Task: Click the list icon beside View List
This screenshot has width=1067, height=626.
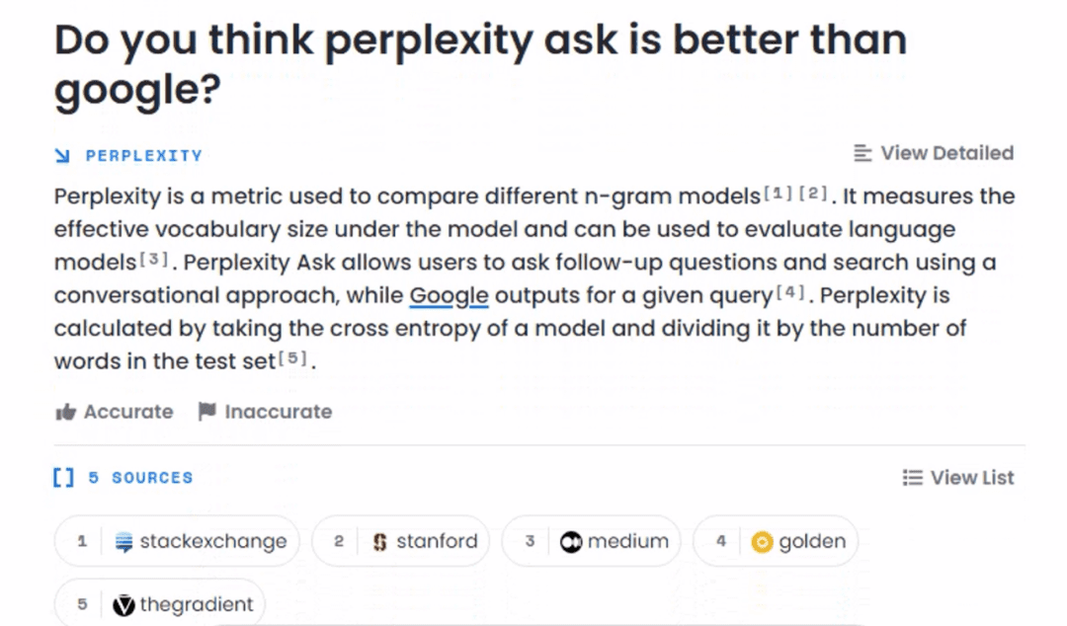Action: pos(911,477)
